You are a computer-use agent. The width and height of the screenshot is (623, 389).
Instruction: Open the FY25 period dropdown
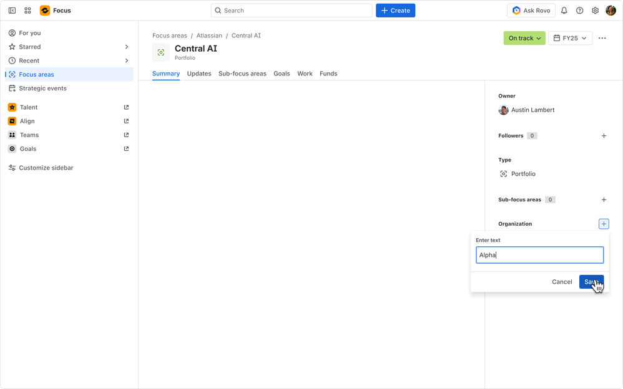tap(570, 39)
